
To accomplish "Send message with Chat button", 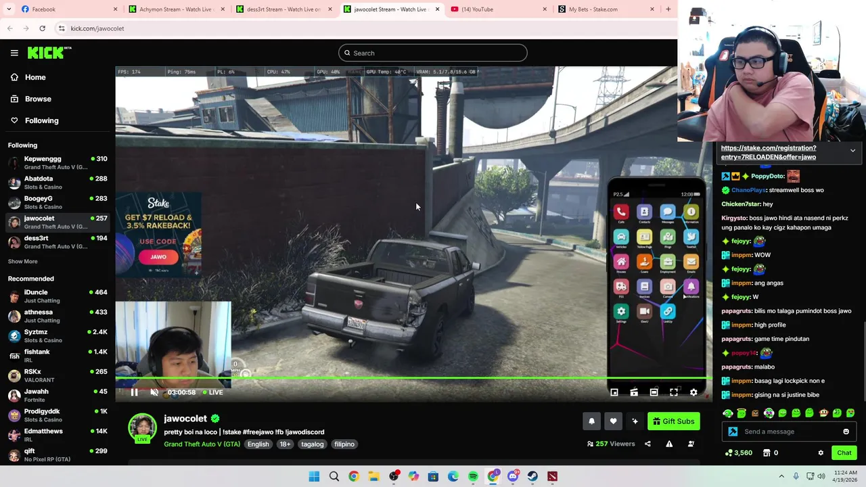I will click(844, 453).
